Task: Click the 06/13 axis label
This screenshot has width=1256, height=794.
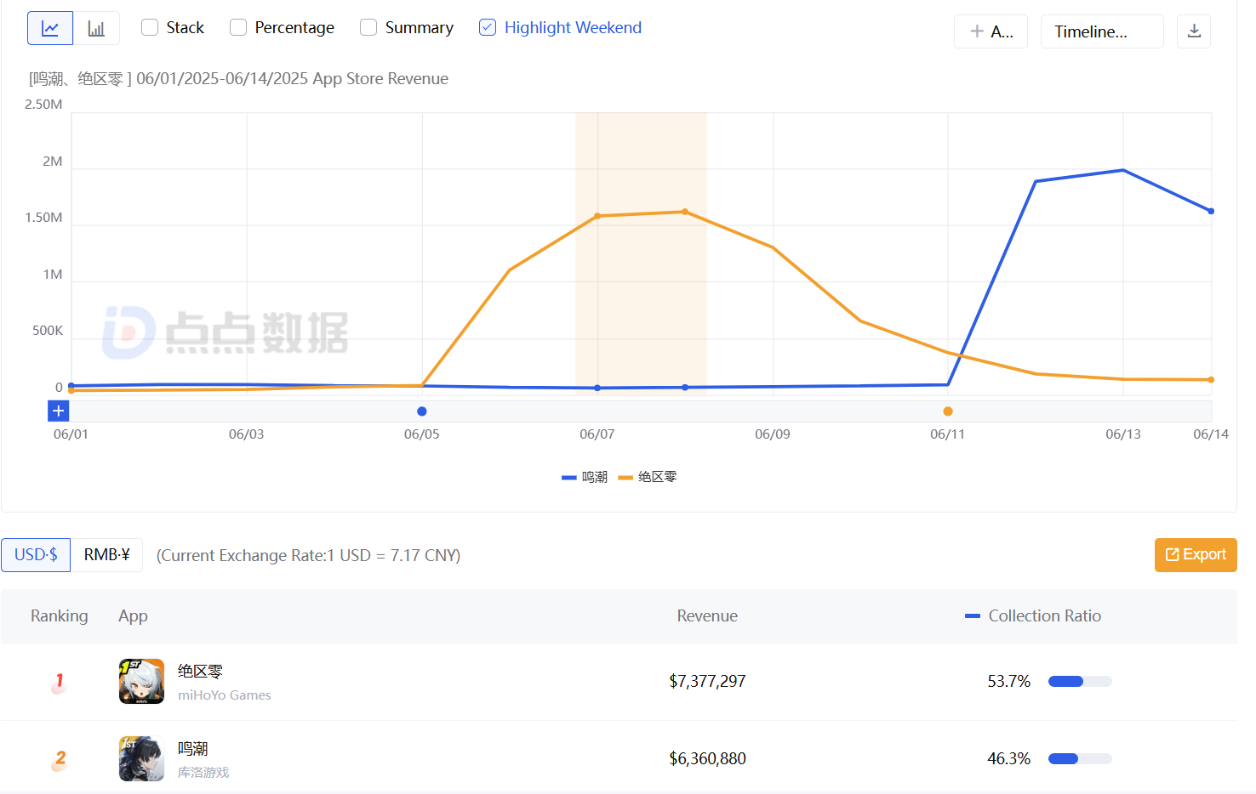Action: coord(1123,434)
